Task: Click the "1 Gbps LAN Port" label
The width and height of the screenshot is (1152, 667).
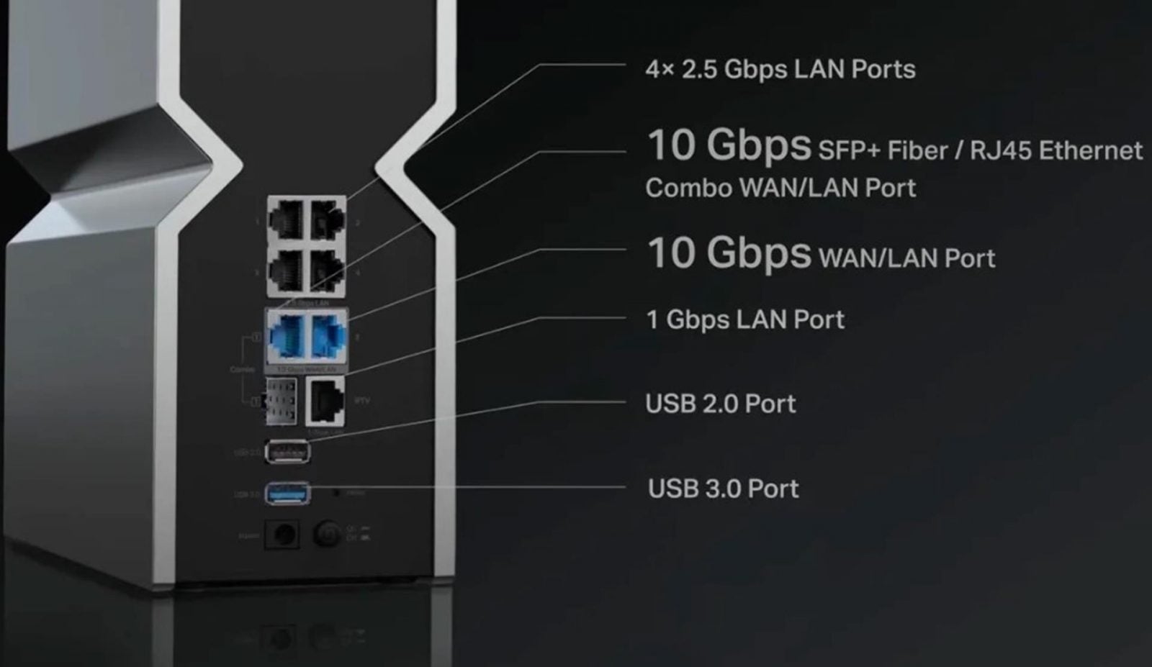Action: 745,319
